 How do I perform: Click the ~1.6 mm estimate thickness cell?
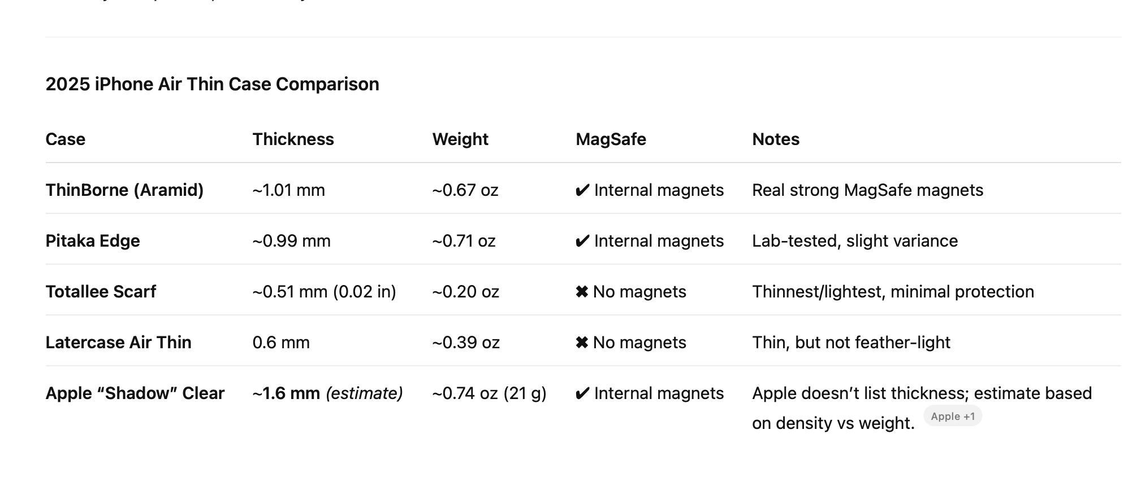pos(327,393)
